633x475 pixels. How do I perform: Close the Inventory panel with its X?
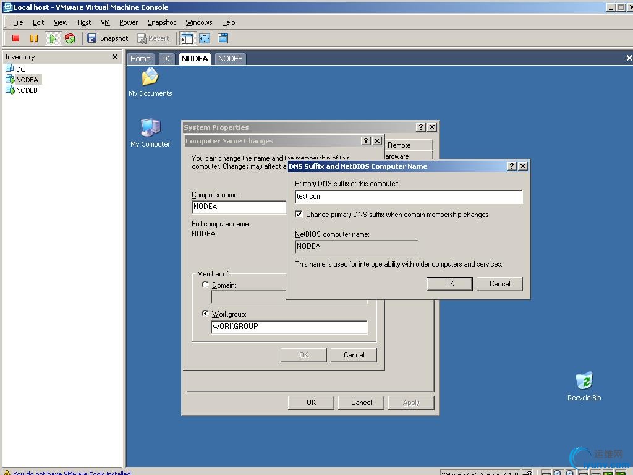point(115,56)
